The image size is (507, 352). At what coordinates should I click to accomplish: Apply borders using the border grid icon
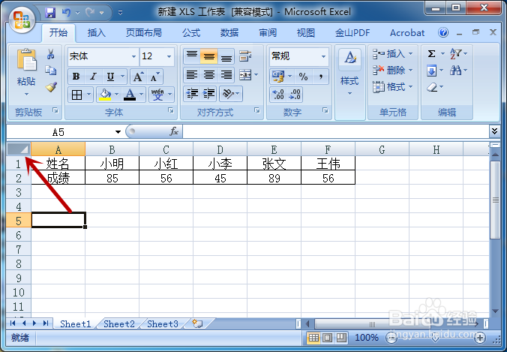(76, 95)
